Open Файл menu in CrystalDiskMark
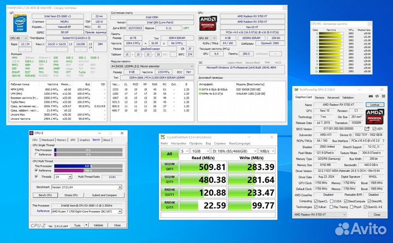Screen dimensions: 393x243 pos(164,143)
